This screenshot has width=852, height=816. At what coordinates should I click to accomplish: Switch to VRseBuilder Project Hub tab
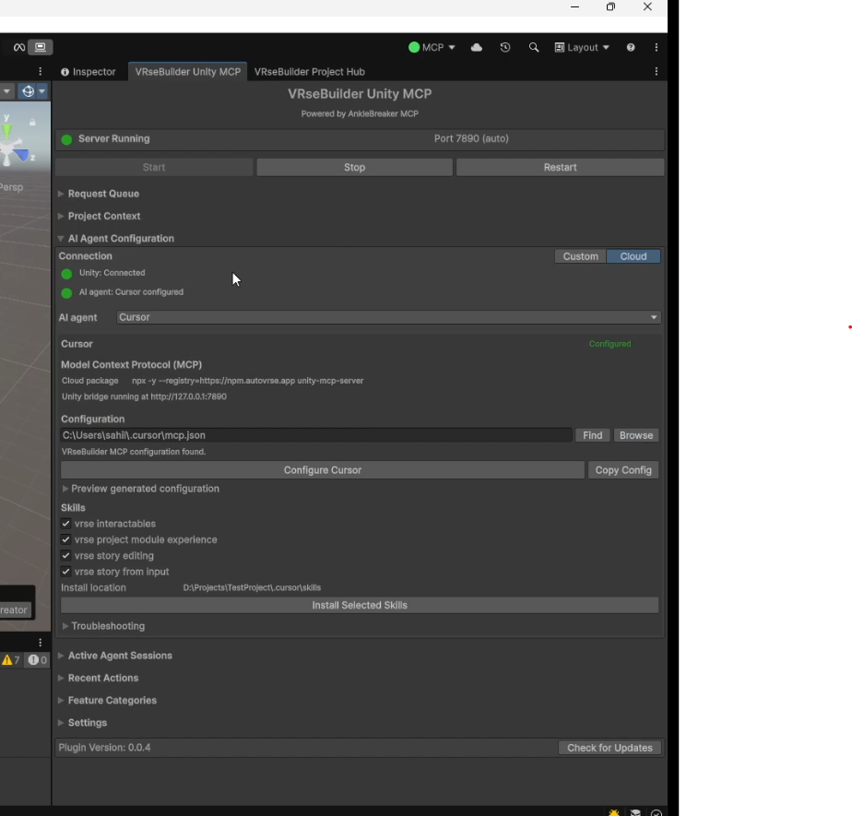click(x=309, y=72)
